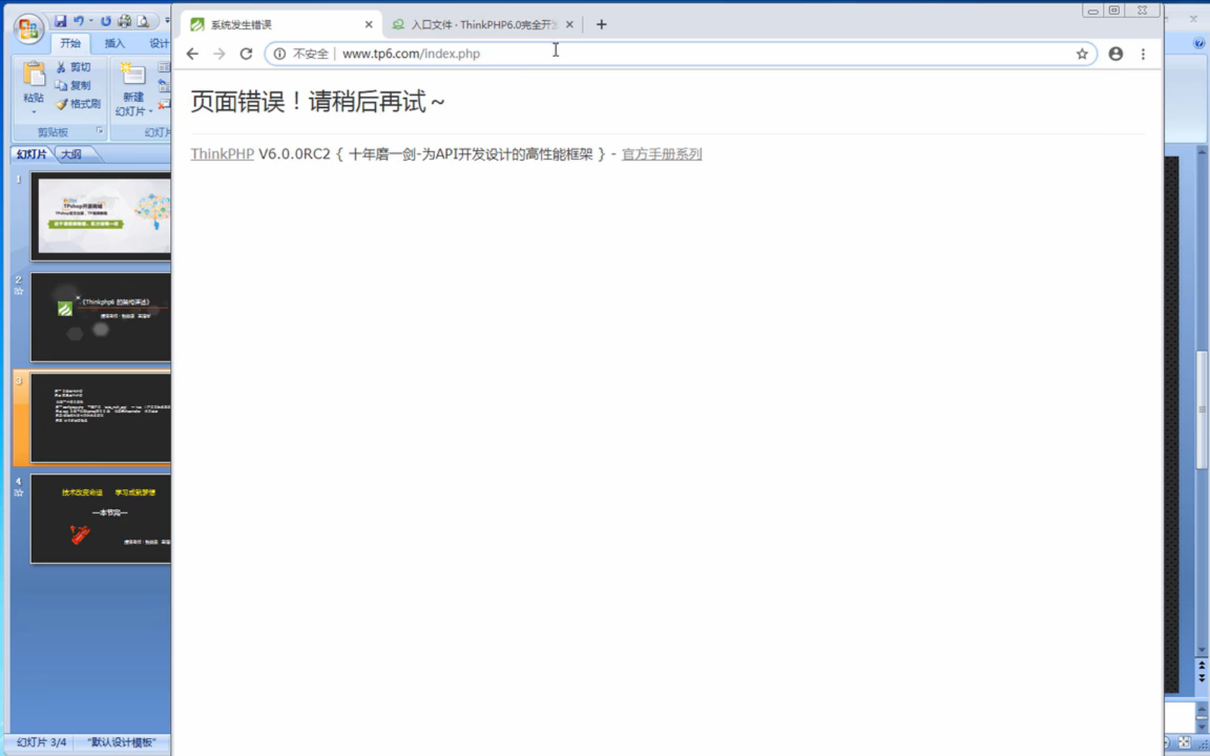This screenshot has height=756, width=1210.
Task: Select slide 4 thumbnail in PowerPoint
Action: point(101,518)
